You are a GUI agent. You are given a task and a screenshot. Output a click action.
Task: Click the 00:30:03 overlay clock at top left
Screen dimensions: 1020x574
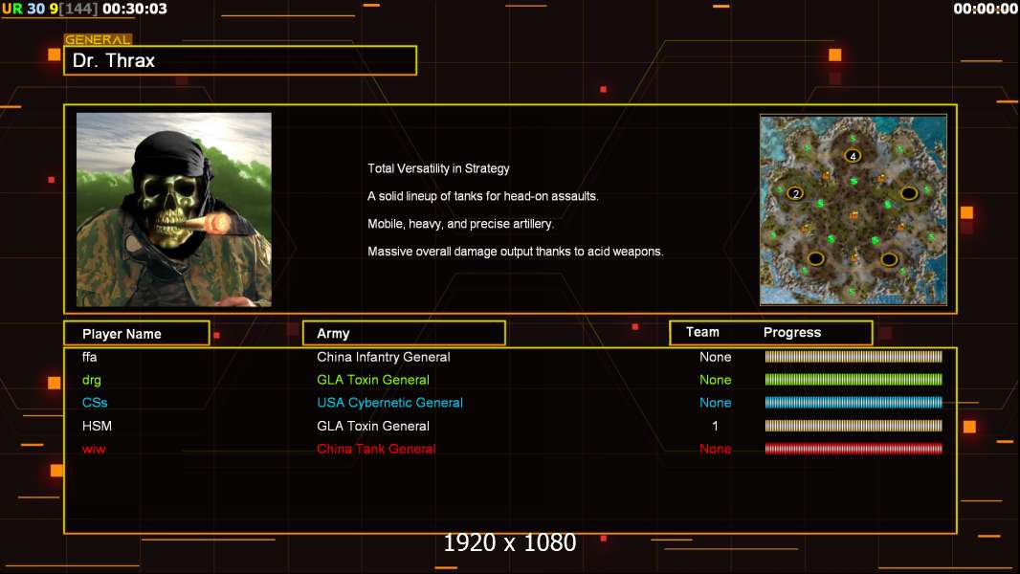click(x=135, y=9)
